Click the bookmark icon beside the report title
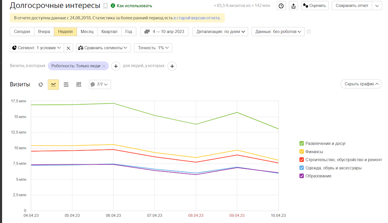The width and height of the screenshot is (388, 223). coord(105,6)
